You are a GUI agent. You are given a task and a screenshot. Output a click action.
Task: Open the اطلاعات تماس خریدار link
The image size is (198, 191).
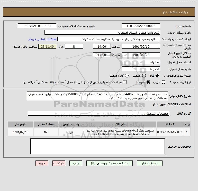pyautogui.click(x=42, y=39)
